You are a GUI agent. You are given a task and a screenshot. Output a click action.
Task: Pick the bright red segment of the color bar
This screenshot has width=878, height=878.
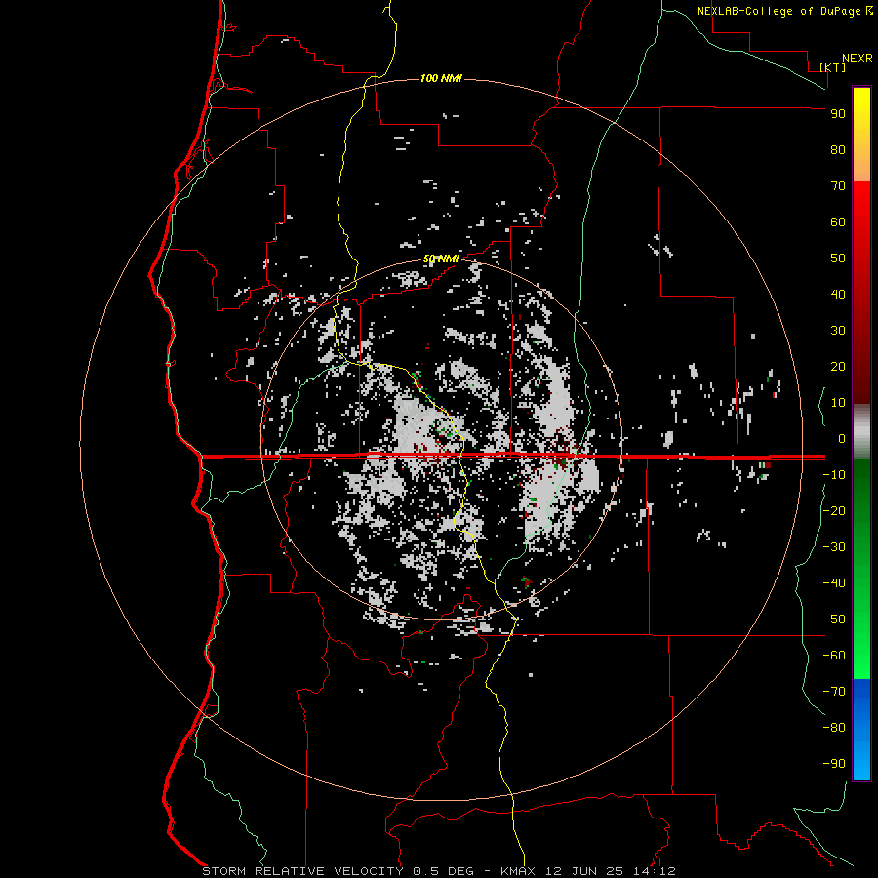pyautogui.click(x=861, y=205)
